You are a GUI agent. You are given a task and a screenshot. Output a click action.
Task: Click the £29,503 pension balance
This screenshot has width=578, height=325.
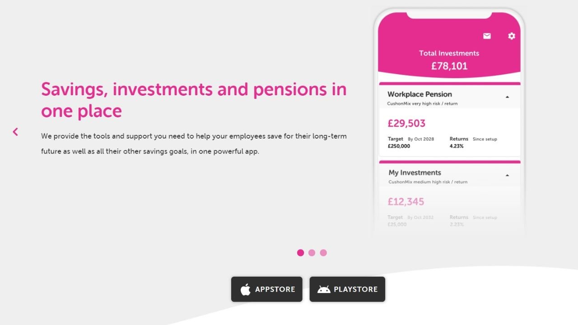click(x=406, y=123)
